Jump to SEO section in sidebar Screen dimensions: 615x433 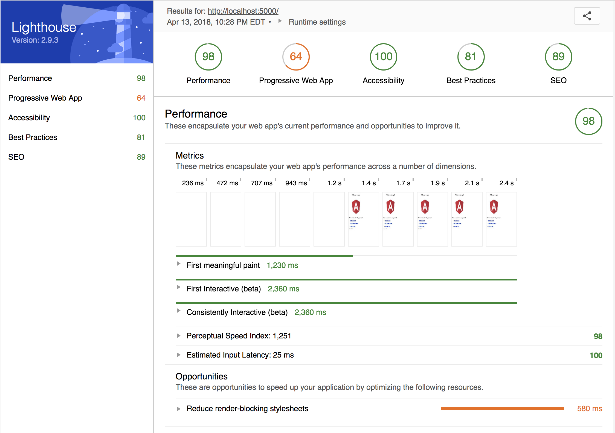(16, 157)
